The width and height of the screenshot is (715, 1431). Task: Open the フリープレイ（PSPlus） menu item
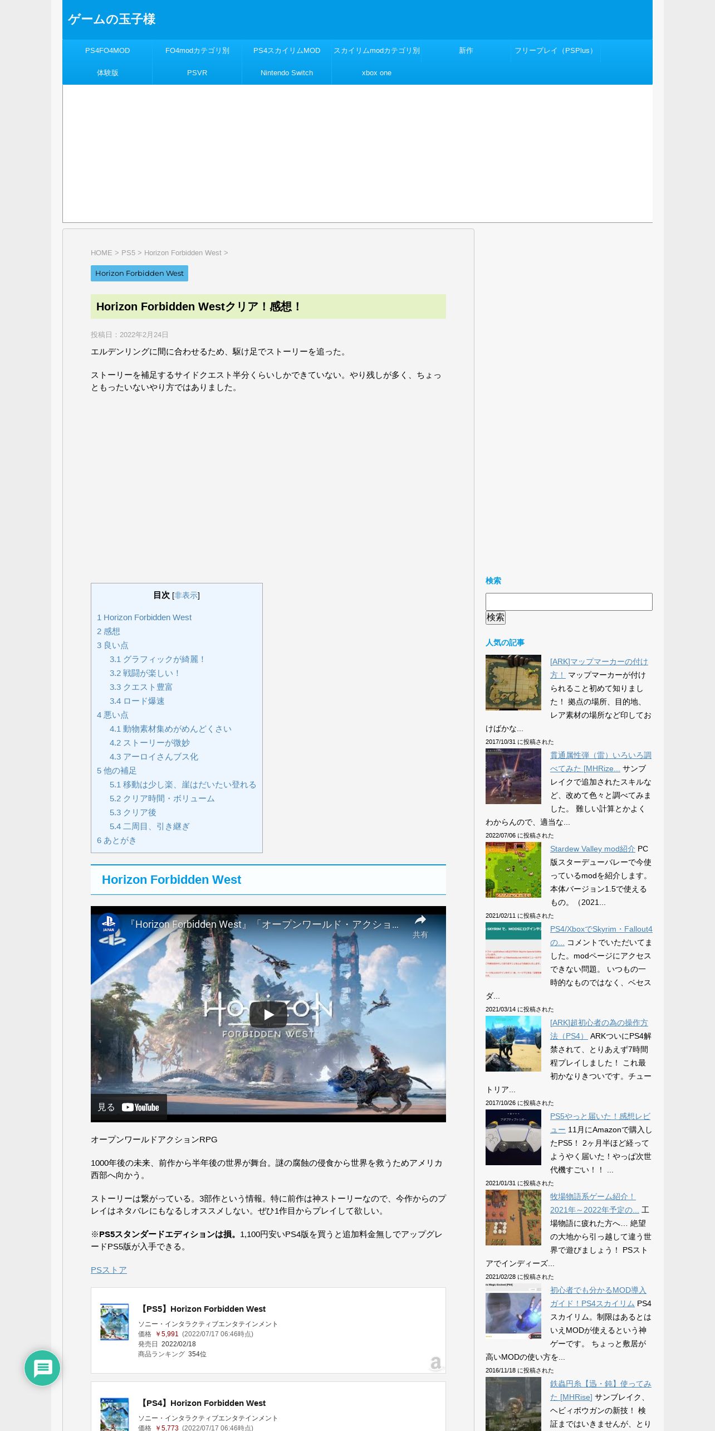pos(556,51)
